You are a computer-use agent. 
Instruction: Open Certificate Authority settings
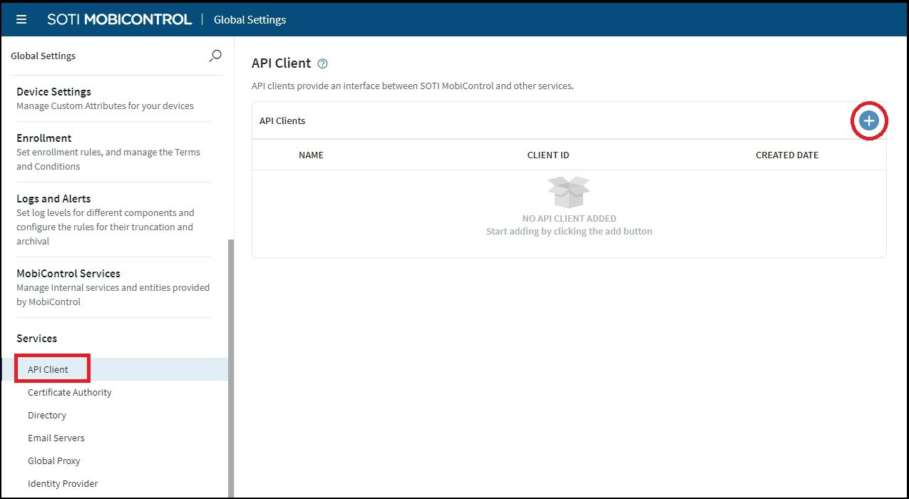point(69,392)
